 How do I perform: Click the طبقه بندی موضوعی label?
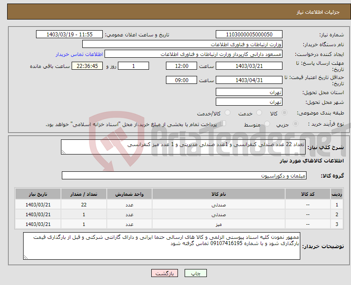(320, 113)
